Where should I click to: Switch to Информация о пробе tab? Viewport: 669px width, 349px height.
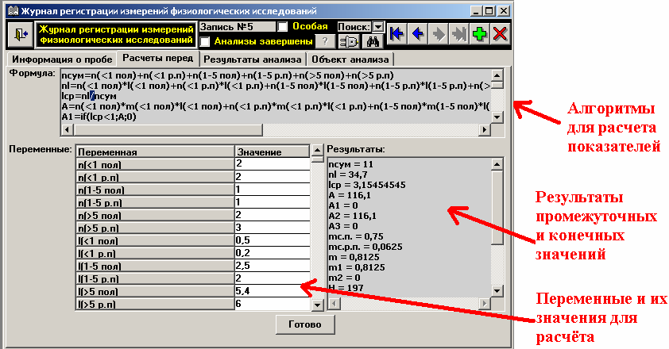click(62, 59)
